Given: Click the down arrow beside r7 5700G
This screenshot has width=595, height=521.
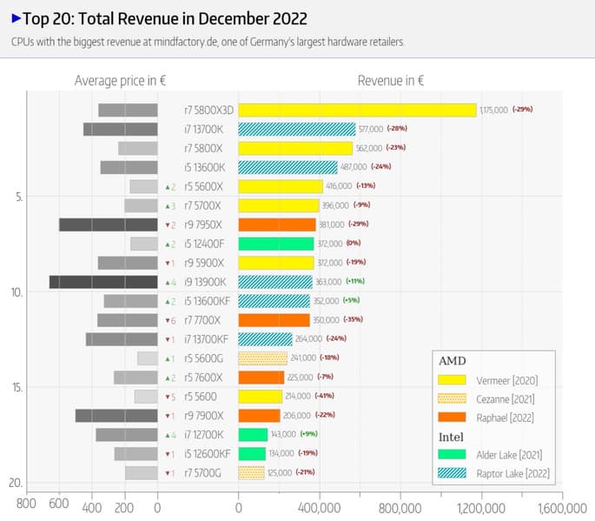Looking at the screenshot, I should 168,473.
